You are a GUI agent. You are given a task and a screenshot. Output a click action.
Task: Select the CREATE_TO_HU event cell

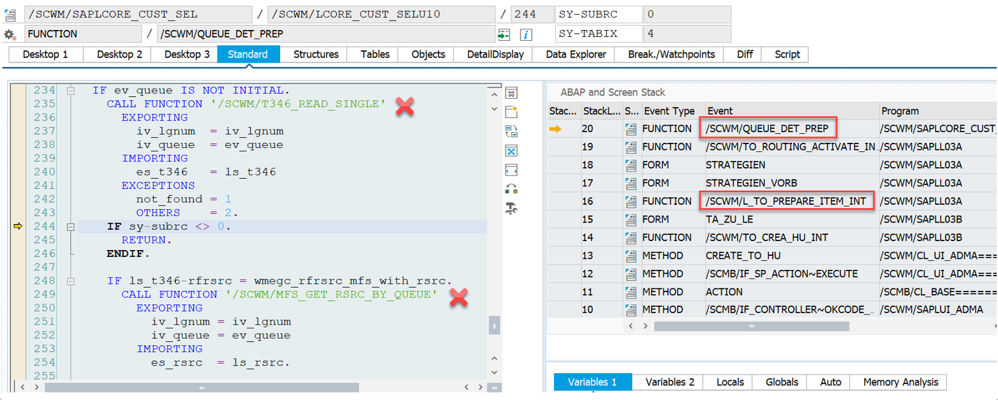click(792, 255)
